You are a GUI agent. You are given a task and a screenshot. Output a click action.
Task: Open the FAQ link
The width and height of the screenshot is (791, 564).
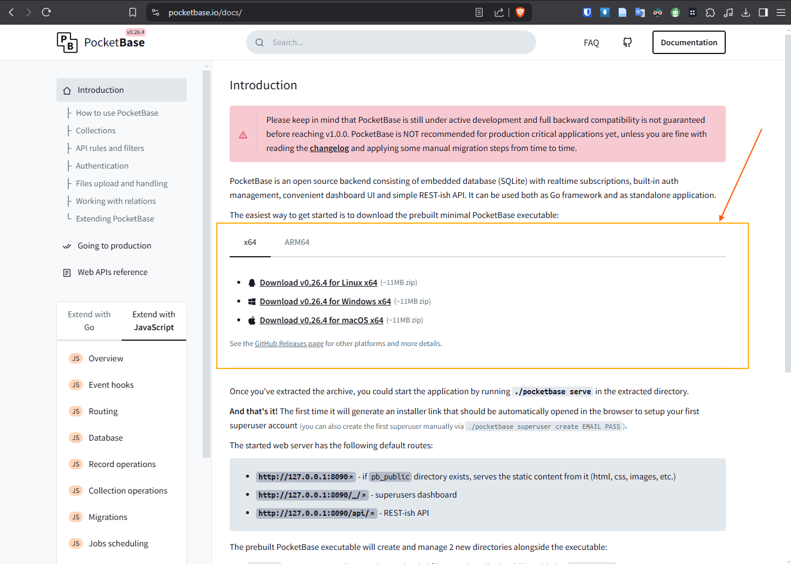(591, 42)
